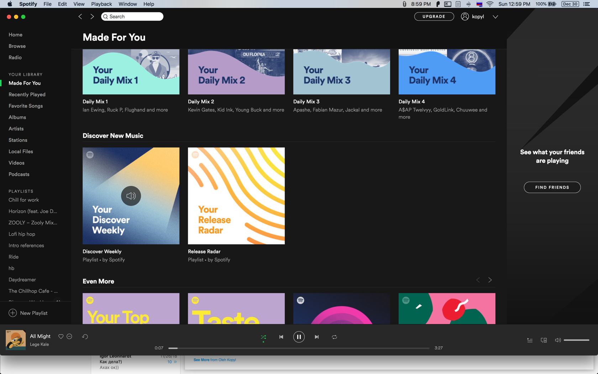Open the play queue icon
This screenshot has width=598, height=374.
(x=530, y=340)
